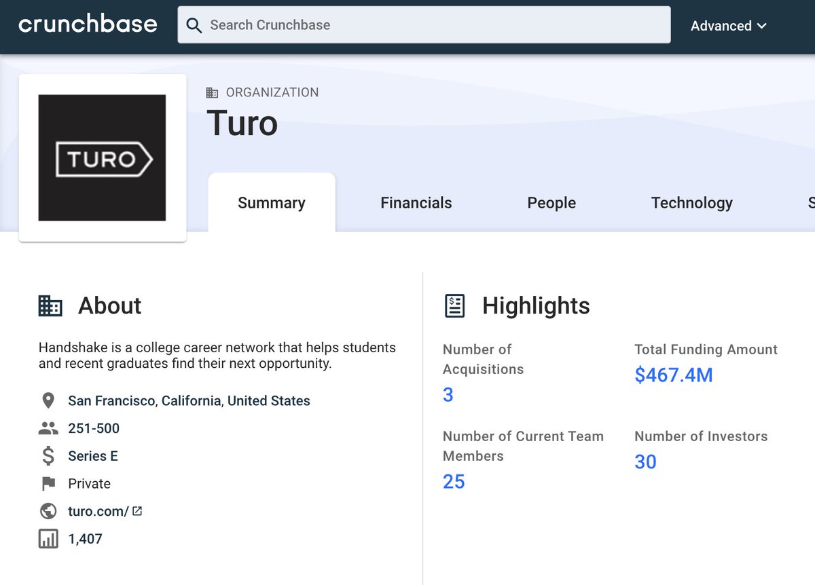Click the Highlights heading
The width and height of the screenshot is (815, 585).
pyautogui.click(x=536, y=306)
